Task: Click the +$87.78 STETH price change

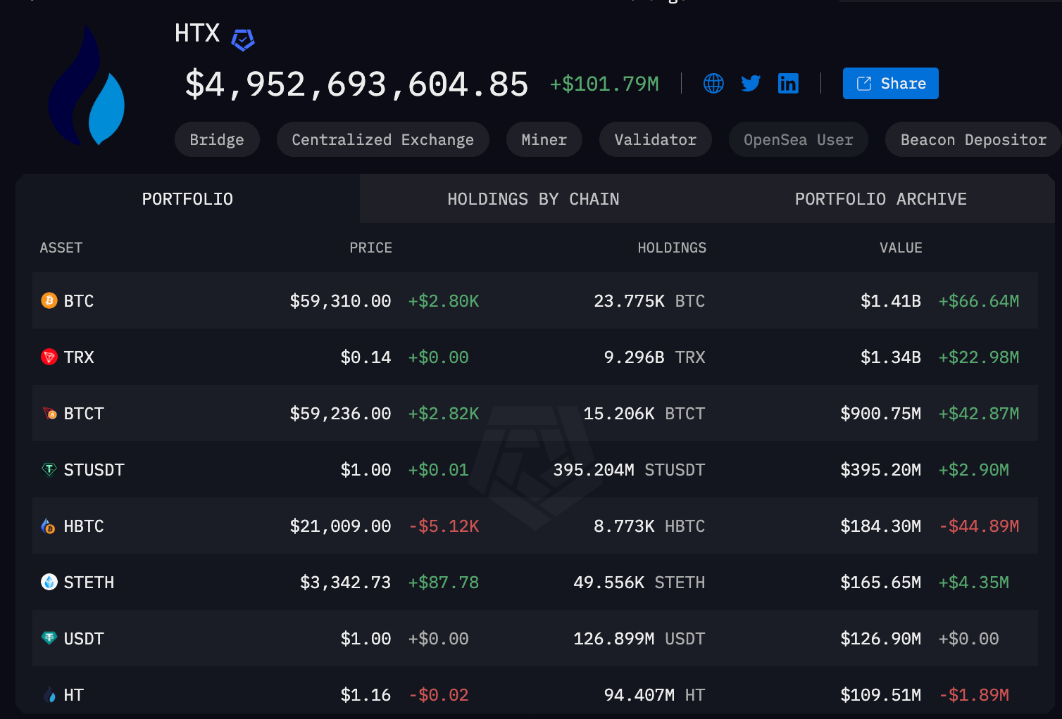Action: [444, 583]
